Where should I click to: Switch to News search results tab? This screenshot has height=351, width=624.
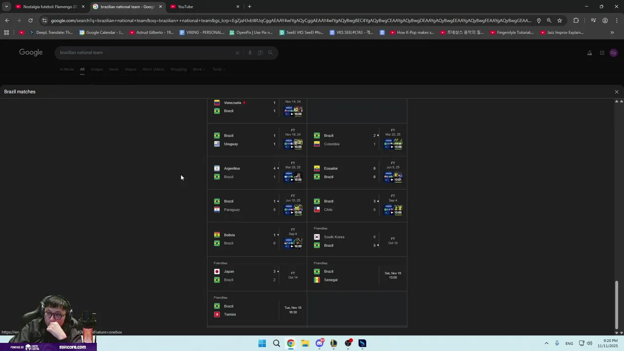click(x=114, y=69)
